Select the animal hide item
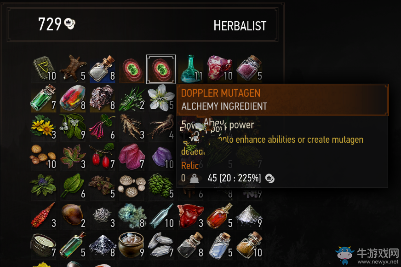 point(73,69)
